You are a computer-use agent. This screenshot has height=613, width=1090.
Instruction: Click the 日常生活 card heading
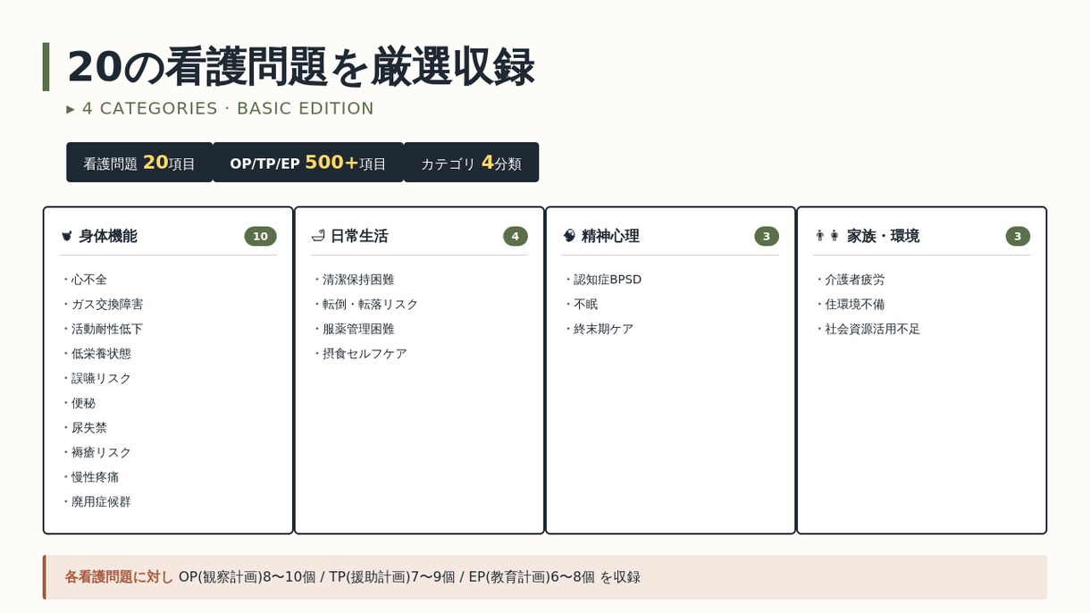pyautogui.click(x=359, y=236)
